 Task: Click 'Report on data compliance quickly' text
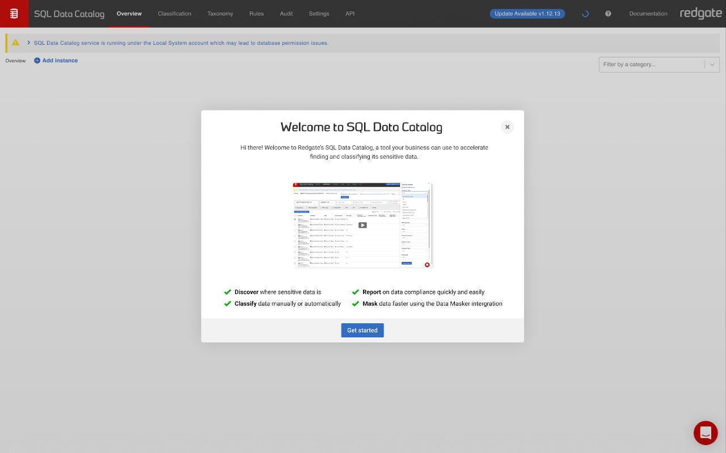pyautogui.click(x=424, y=292)
